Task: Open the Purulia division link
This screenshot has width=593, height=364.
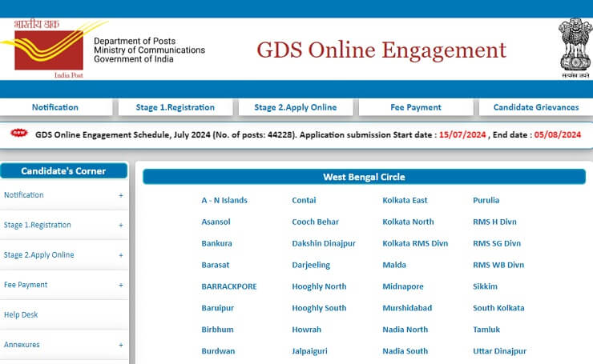Action: pyautogui.click(x=486, y=200)
